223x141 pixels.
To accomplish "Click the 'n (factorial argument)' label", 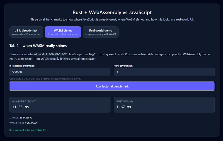I will click(22, 66).
